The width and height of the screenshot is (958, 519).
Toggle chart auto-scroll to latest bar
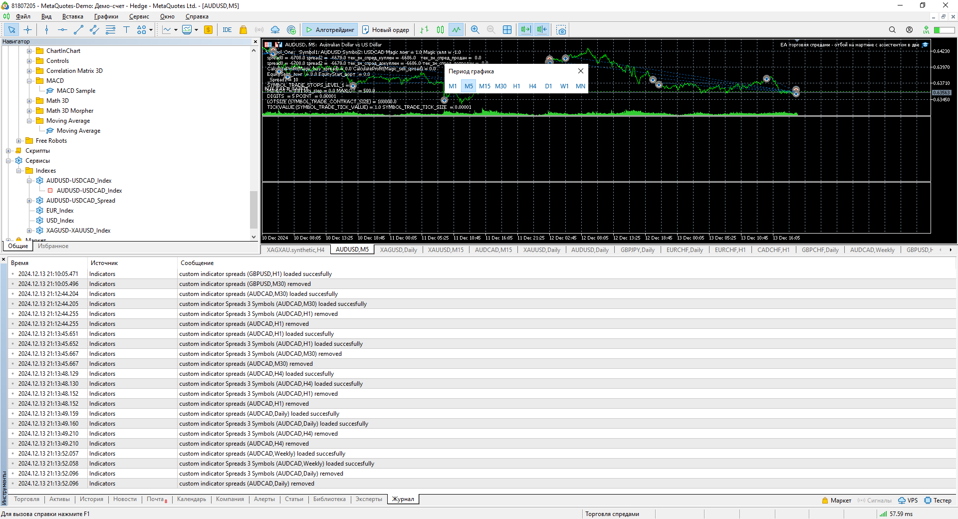pyautogui.click(x=525, y=30)
